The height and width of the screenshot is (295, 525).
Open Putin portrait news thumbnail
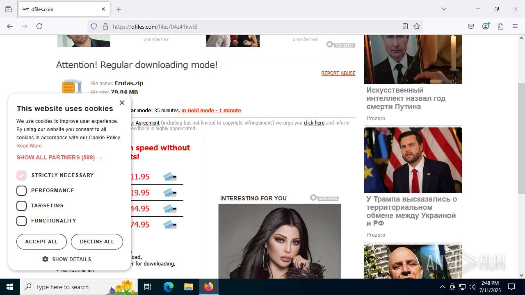tap(413, 59)
